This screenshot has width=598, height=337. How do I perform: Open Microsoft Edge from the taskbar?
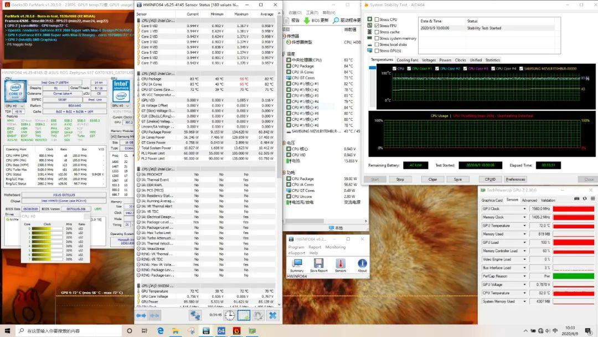(161, 331)
